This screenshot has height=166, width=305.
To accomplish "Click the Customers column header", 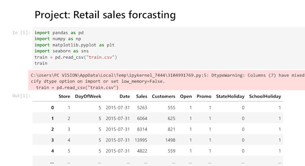I will point(164,96).
